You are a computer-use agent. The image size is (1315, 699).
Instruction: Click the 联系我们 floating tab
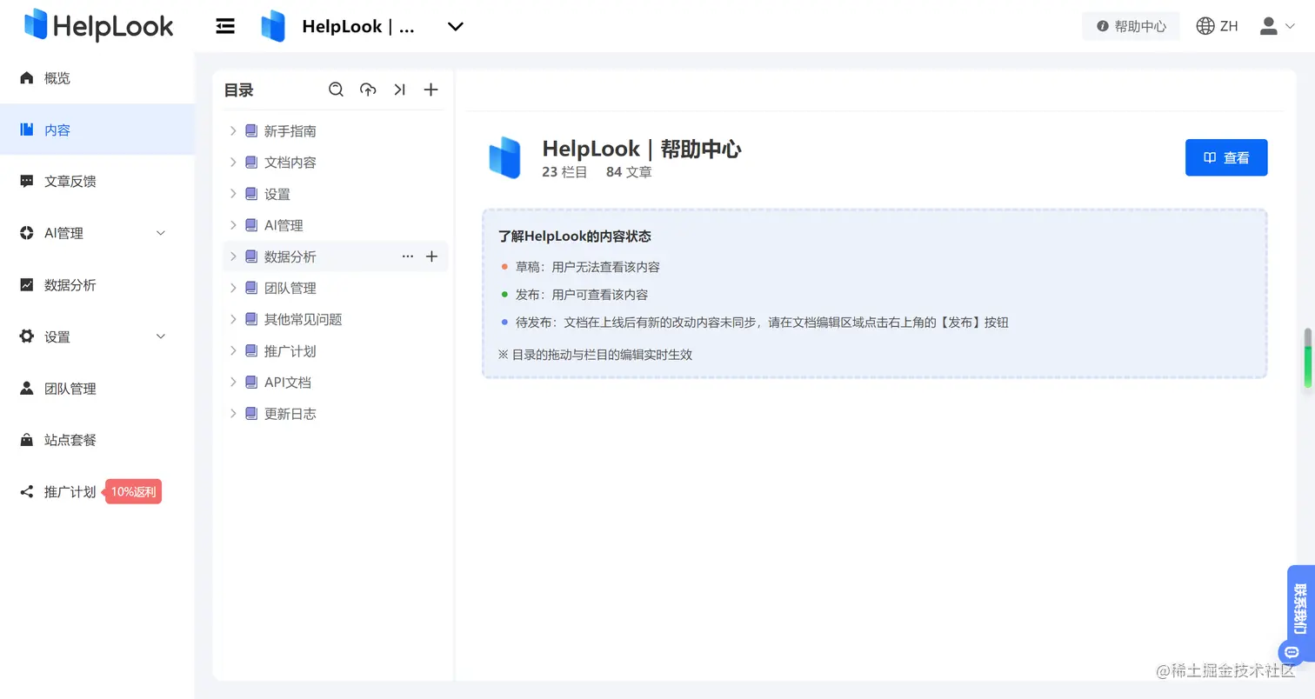tap(1301, 608)
